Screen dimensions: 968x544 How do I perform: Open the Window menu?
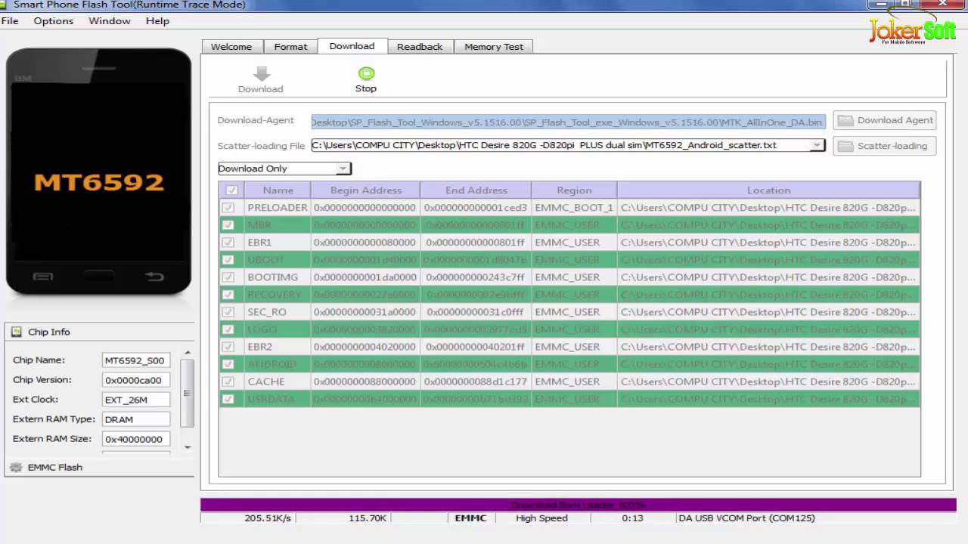110,21
